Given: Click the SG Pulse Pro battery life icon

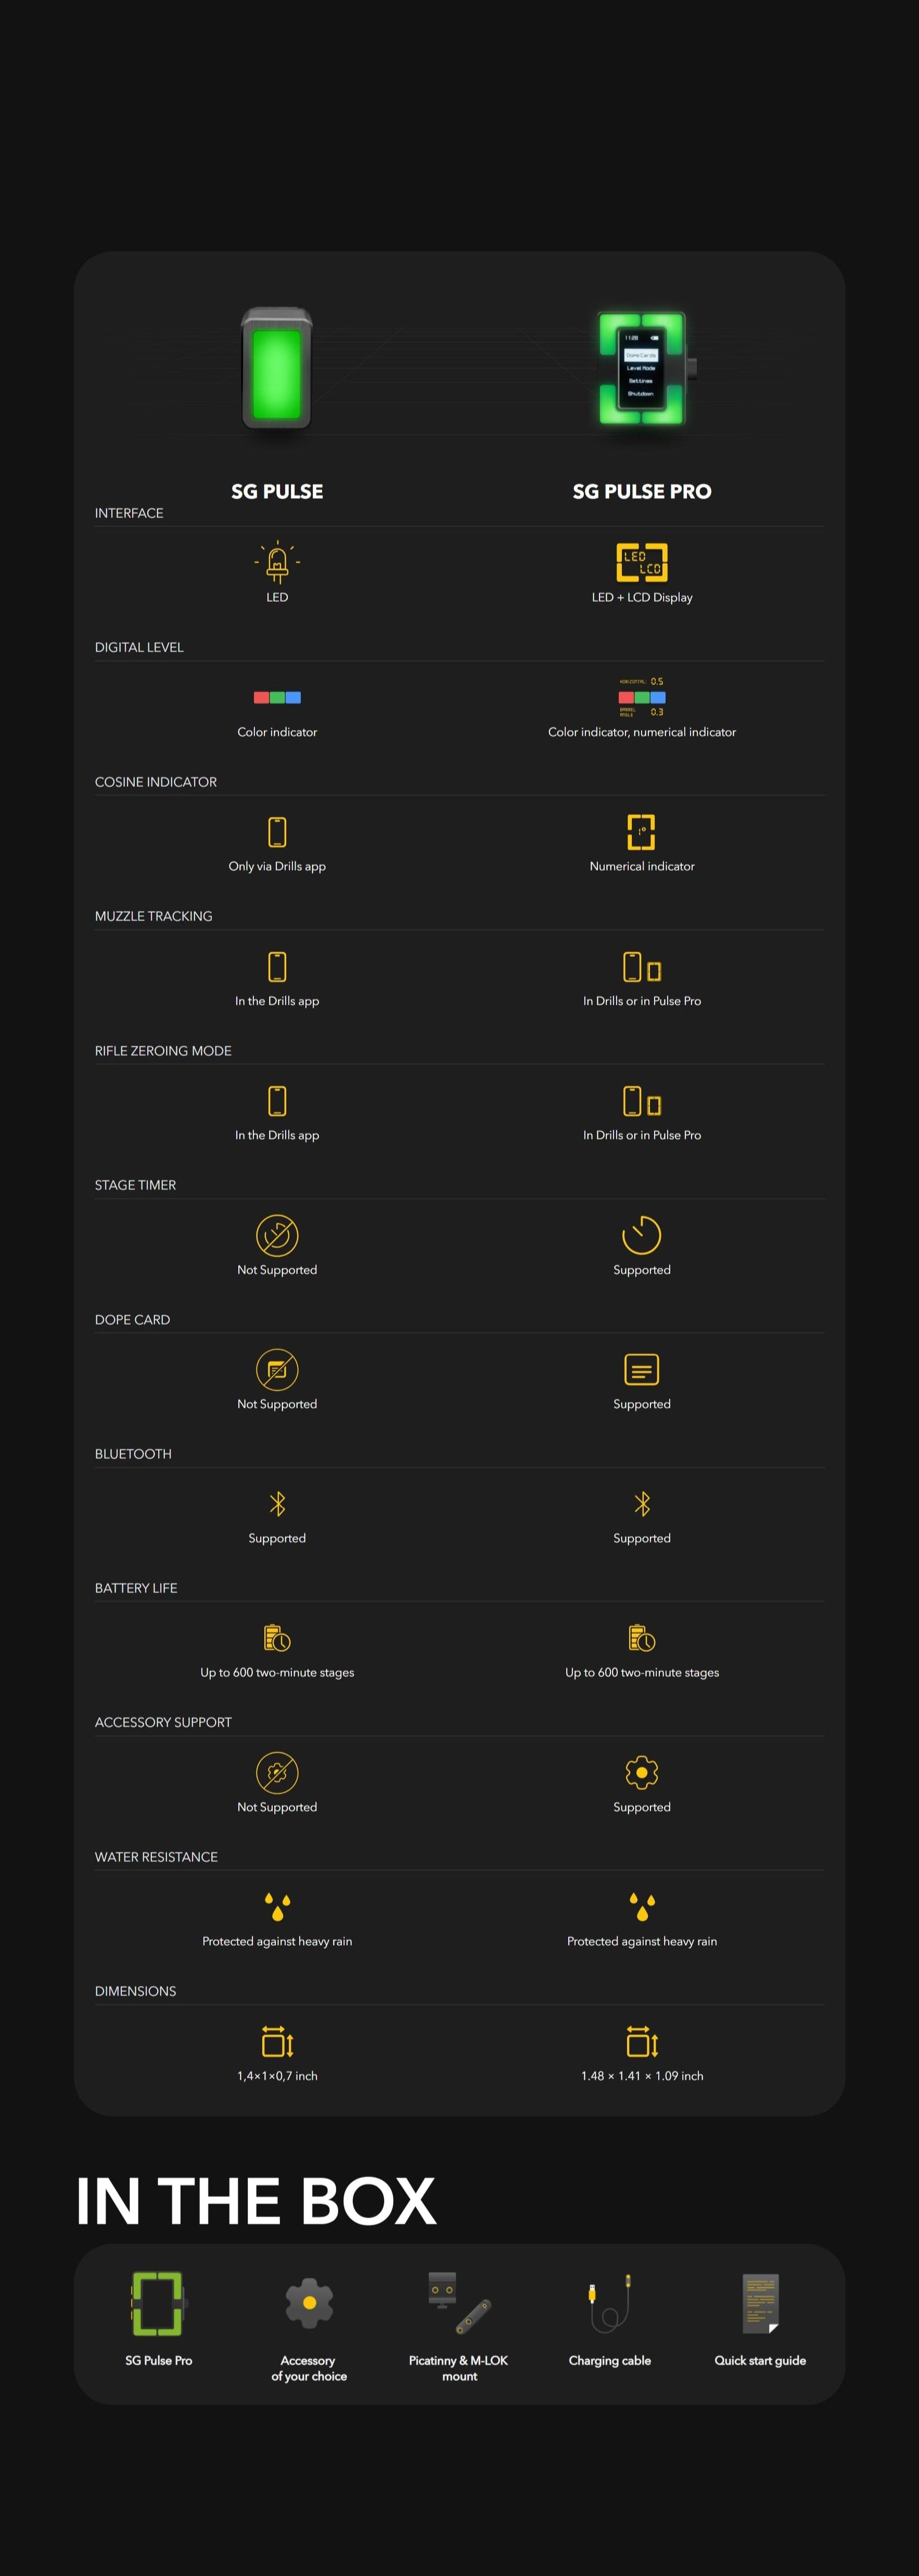Looking at the screenshot, I should click(642, 1638).
